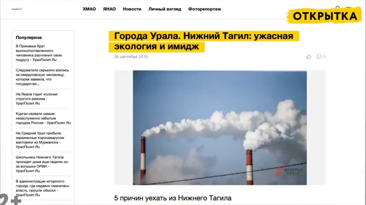Click the Популярное sidebar heading
The height and width of the screenshot is (205, 366).
tap(29, 37)
